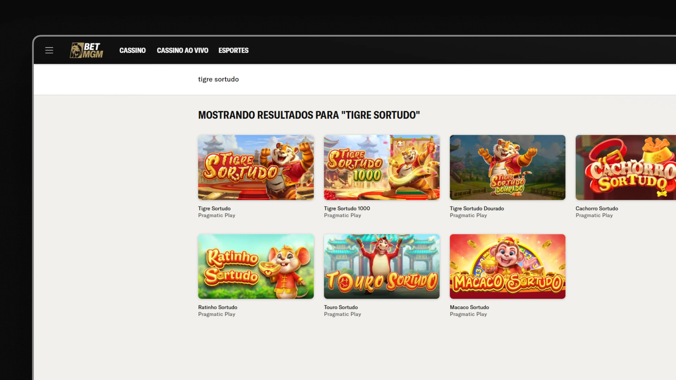Open the Cassino tab
This screenshot has height=380, width=676.
click(132, 50)
